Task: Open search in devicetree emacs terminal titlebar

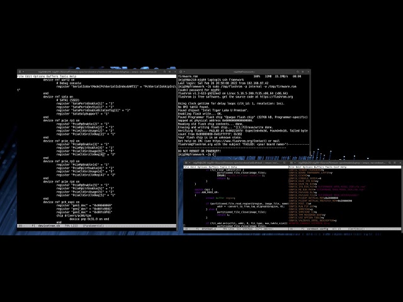Action: point(165,72)
